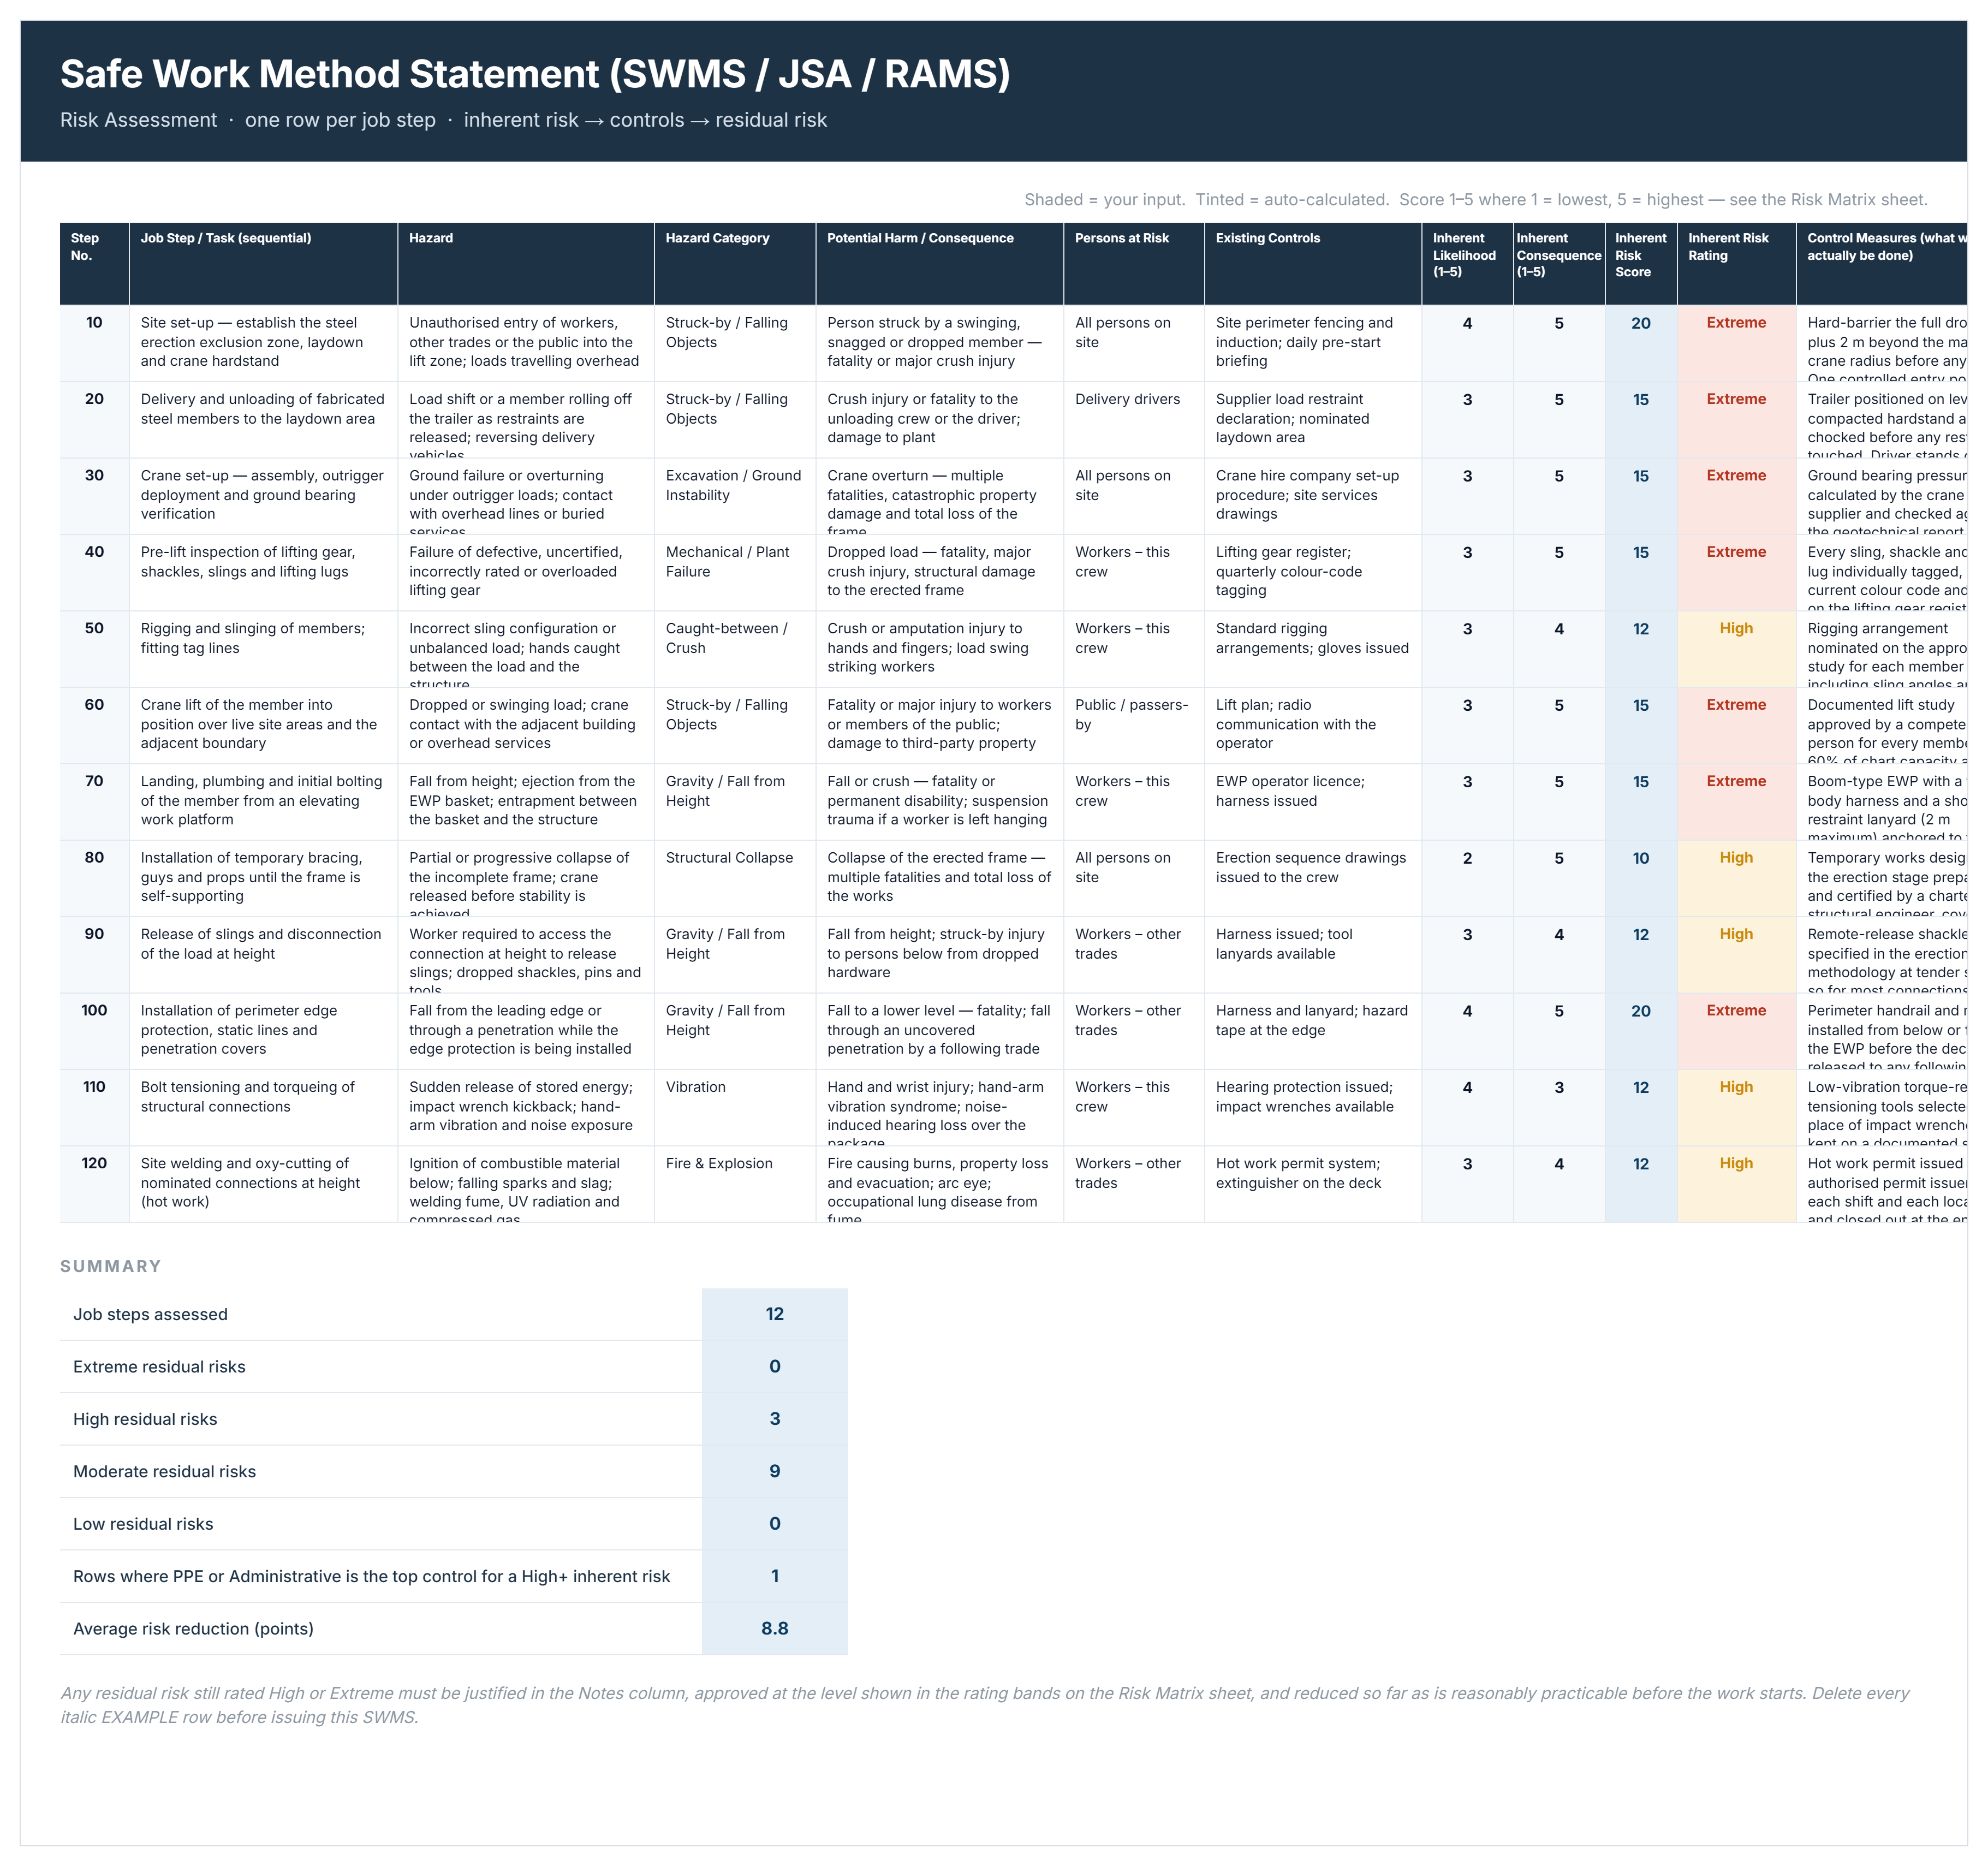Select 'Public / passers-by' persons at risk cell
Image resolution: width=1988 pixels, height=1866 pixels.
click(1134, 725)
